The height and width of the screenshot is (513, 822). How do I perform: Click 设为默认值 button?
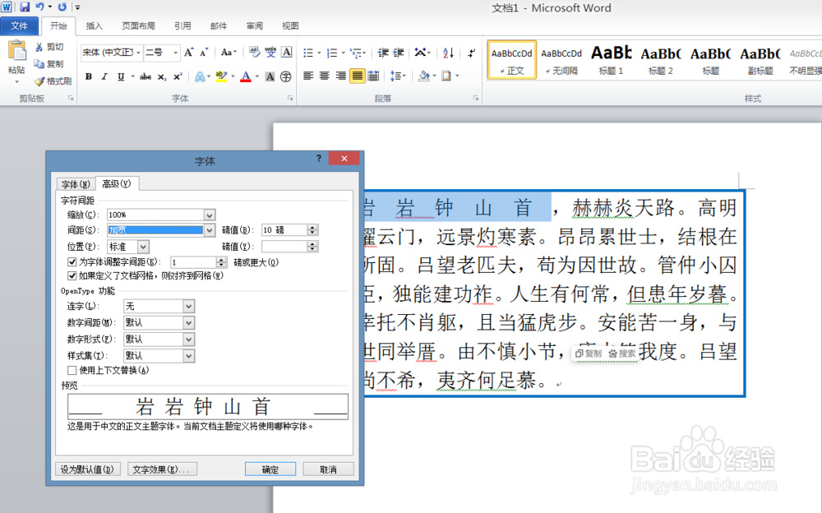(88, 469)
